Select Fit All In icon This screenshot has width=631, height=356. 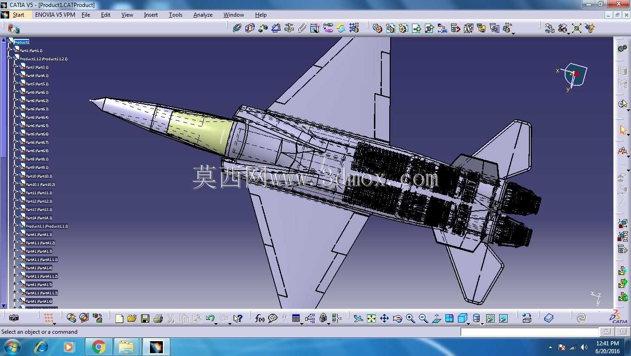[x=371, y=318]
